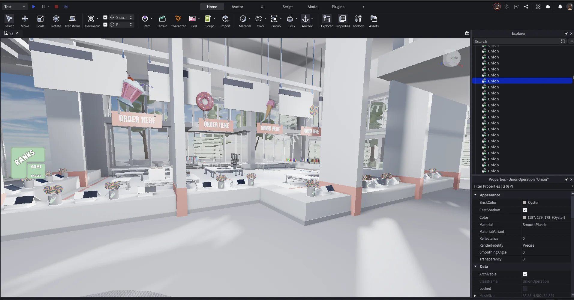This screenshot has height=300, width=574.
Task: Uncheck the Archivable property
Action: pyautogui.click(x=525, y=274)
